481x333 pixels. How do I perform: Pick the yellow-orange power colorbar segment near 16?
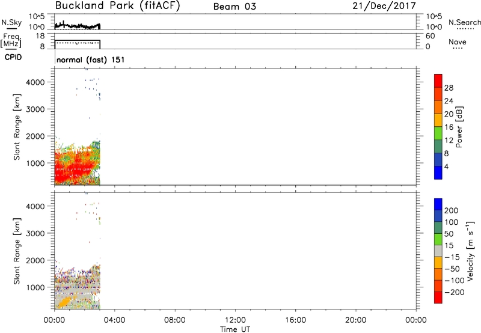tap(438, 120)
